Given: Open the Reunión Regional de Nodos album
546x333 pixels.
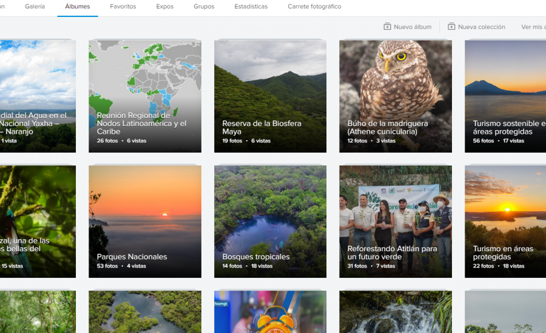Looking at the screenshot, I should pyautogui.click(x=145, y=96).
